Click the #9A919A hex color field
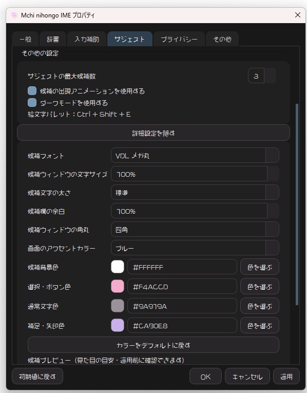This screenshot has width=307, height=393. [182, 306]
